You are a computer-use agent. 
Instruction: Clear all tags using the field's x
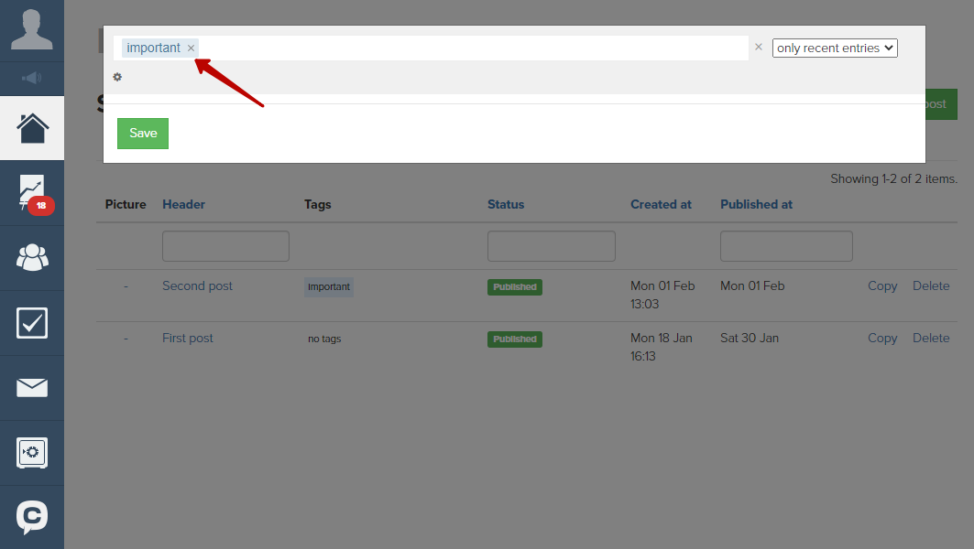pos(758,47)
